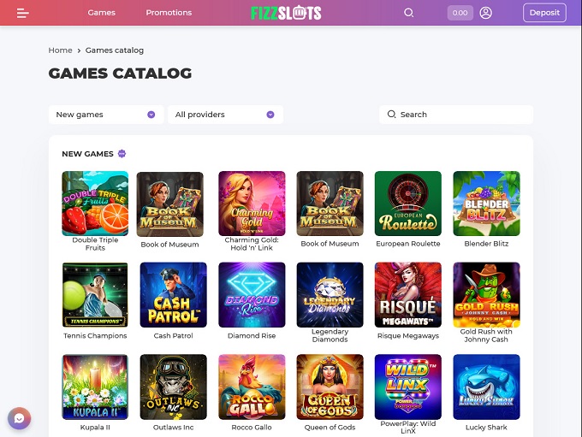
Task: Expand the New games category dropdown
Action: coord(106,115)
